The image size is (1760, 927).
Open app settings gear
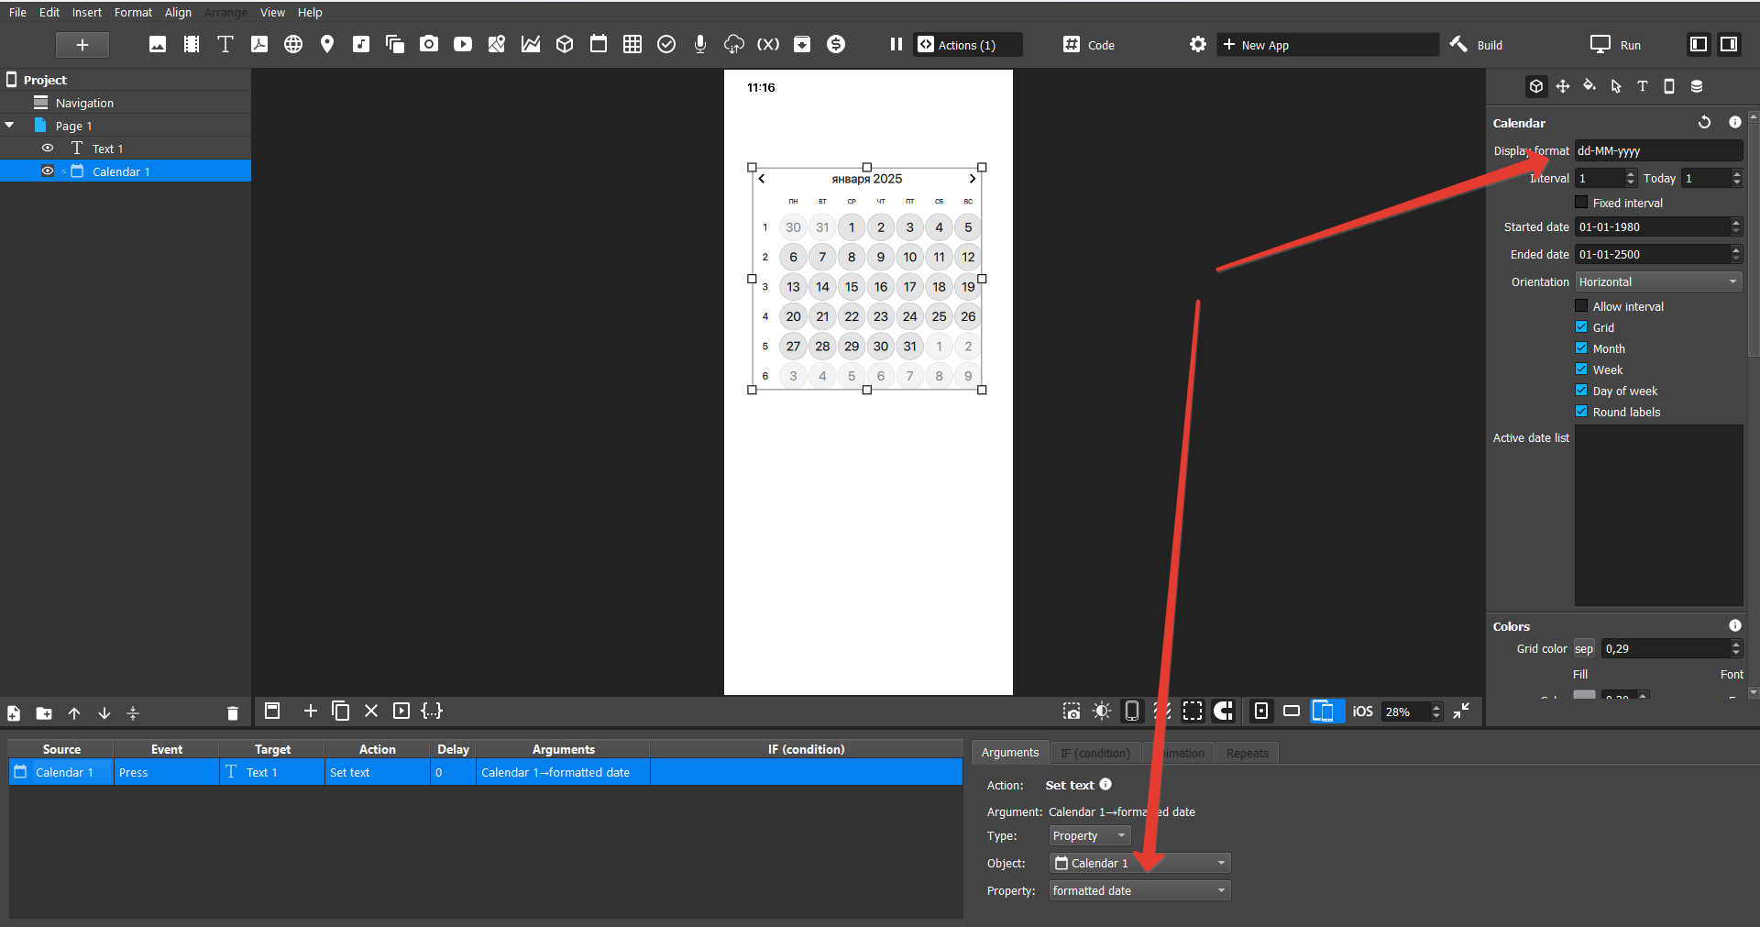pyautogui.click(x=1198, y=44)
